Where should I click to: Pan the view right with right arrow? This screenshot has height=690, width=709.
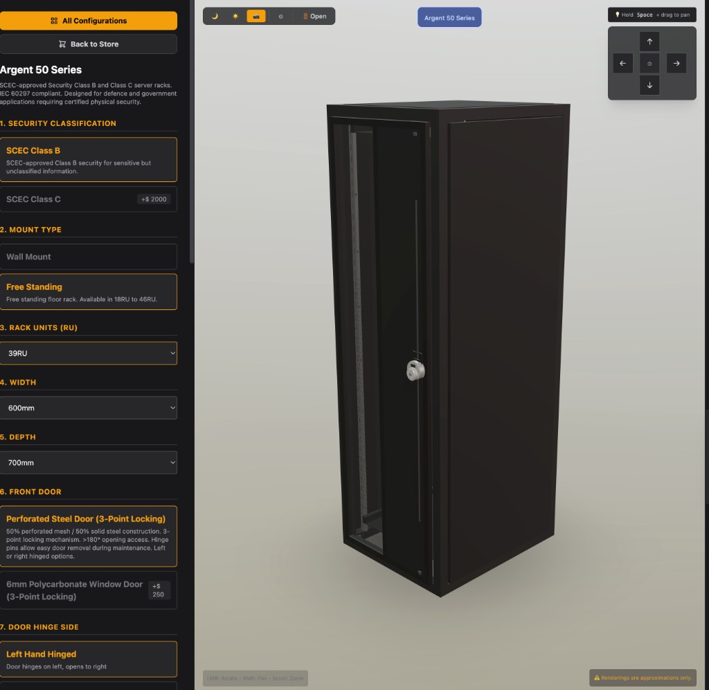[x=676, y=63]
